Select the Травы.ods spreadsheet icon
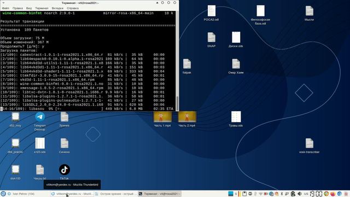 (x=236, y=119)
